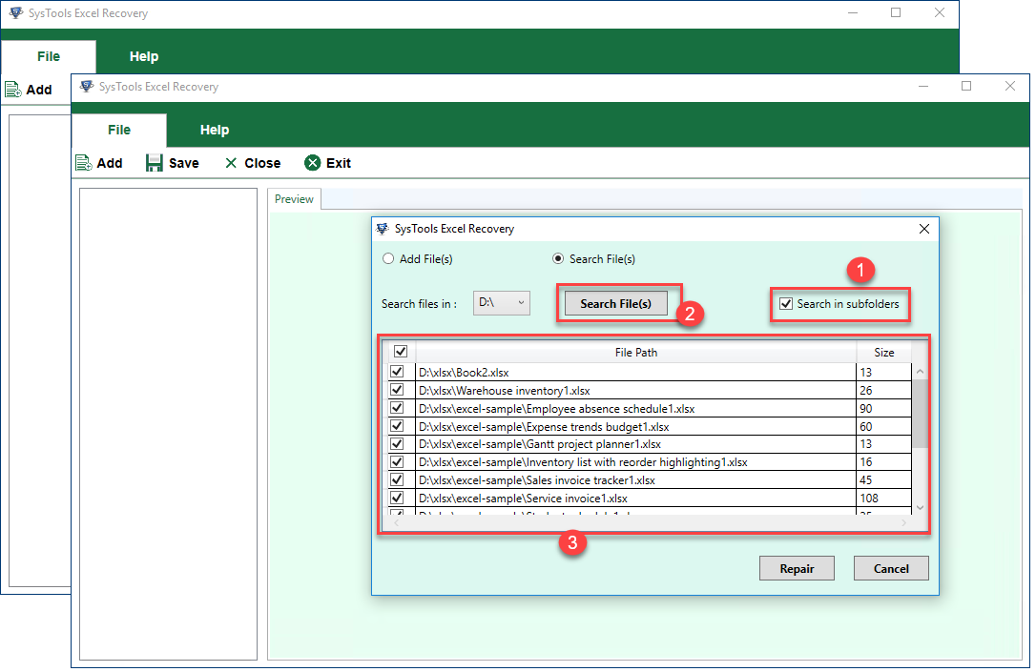Open the D:\ drive dropdown
Image resolution: width=1036 pixels, height=672 pixels.
point(502,303)
